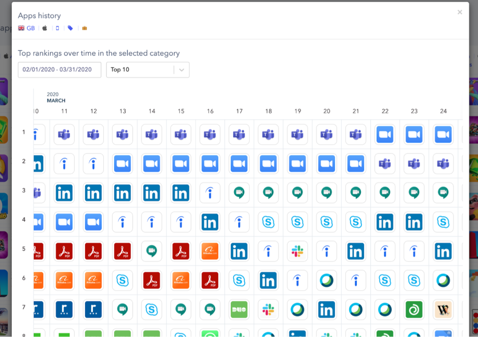
Task: Click the briefcase icon in the filter row
Action: (84, 28)
